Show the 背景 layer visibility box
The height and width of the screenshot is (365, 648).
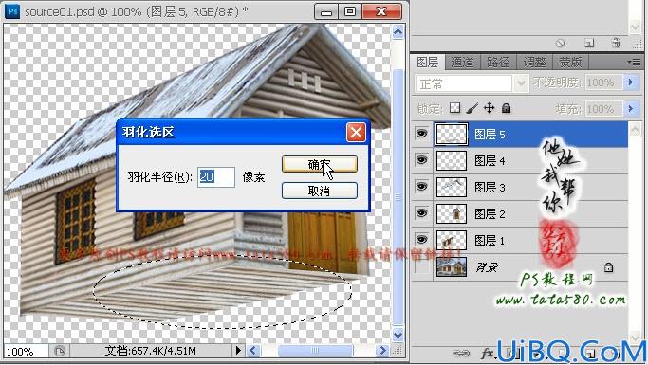pos(421,267)
